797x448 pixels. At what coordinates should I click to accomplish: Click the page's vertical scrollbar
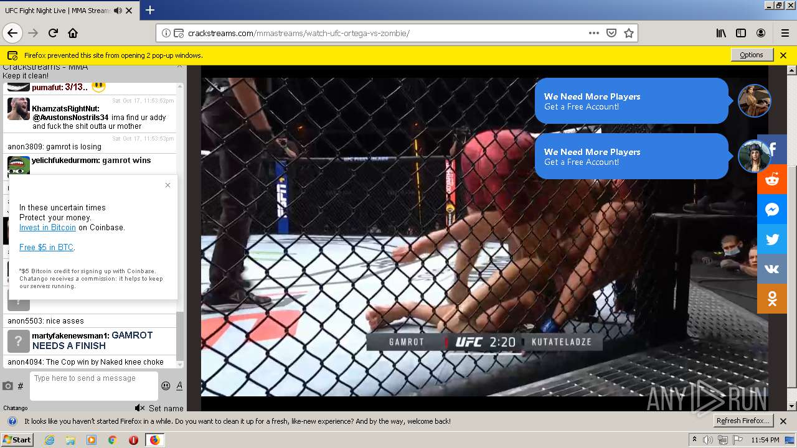792,277
